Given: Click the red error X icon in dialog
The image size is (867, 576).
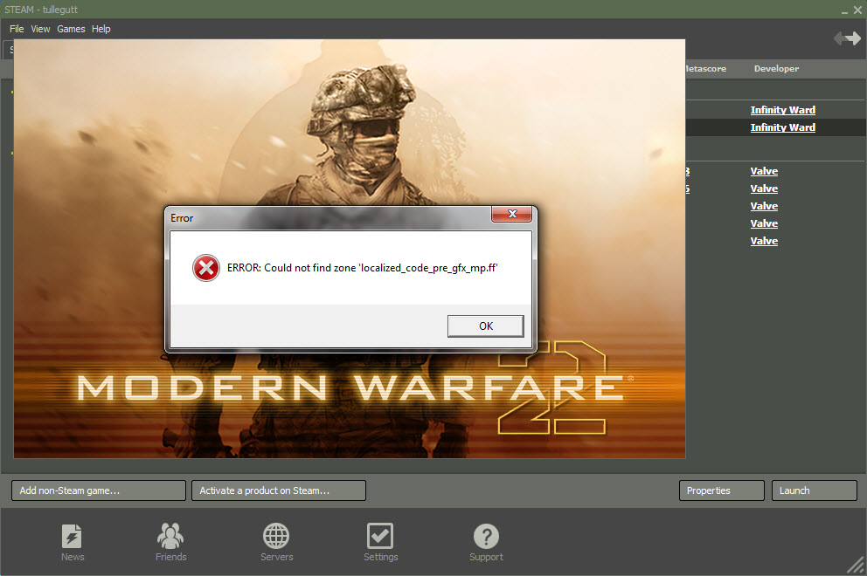Looking at the screenshot, I should pos(205,268).
